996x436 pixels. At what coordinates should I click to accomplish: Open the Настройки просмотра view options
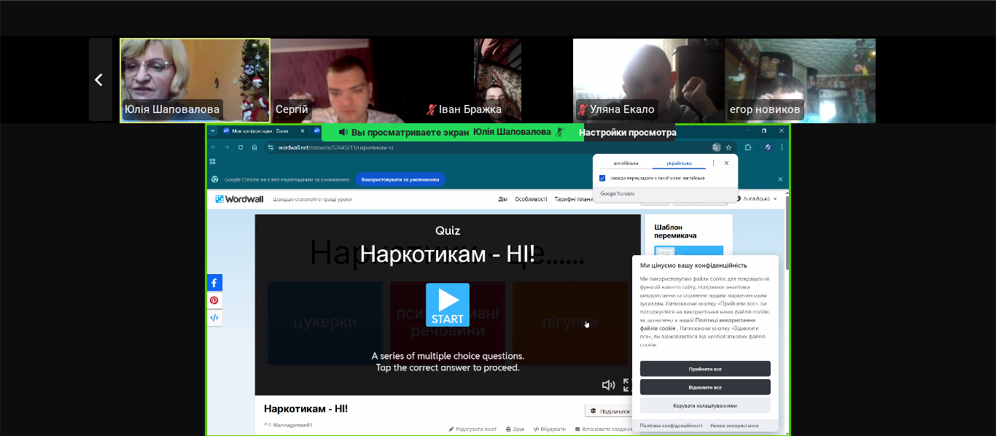pos(627,133)
